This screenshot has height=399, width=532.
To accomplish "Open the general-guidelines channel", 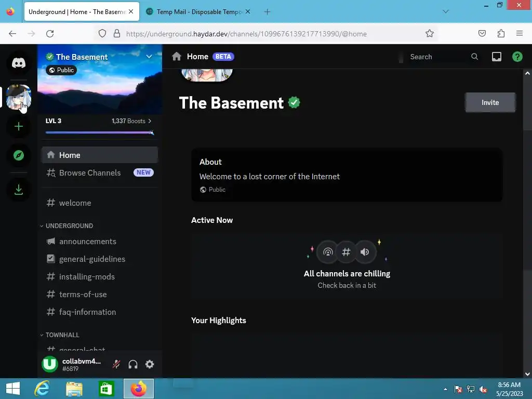I will click(99, 259).
